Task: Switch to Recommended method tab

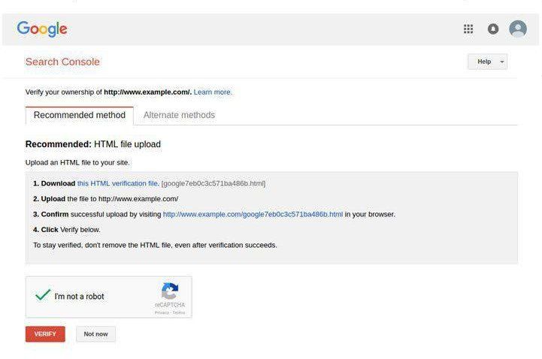Action: pos(80,116)
